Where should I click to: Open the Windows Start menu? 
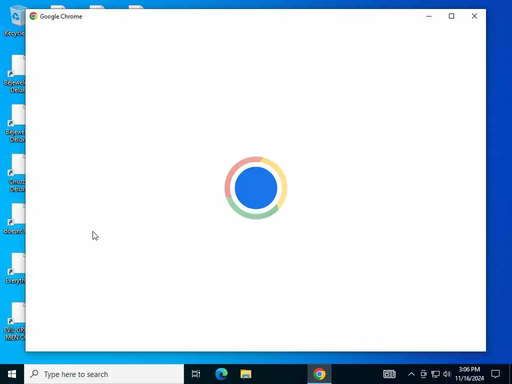click(12, 374)
